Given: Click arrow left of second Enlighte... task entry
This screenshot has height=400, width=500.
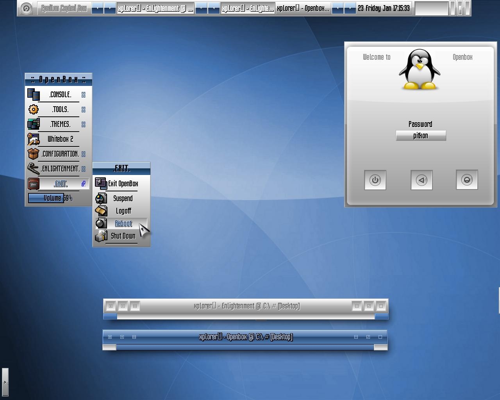Looking at the screenshot, I should [214, 8].
